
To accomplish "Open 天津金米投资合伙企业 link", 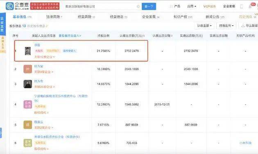I will (57, 137).
